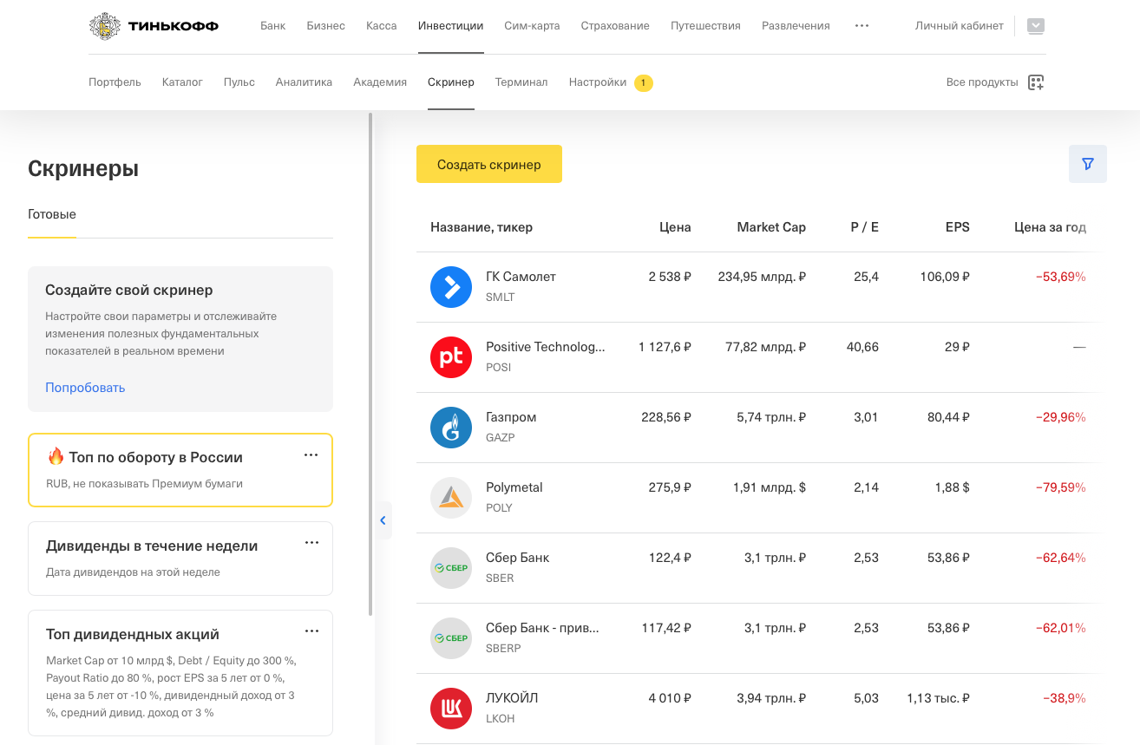Open options for Дивиденды в течение недели
The width and height of the screenshot is (1140, 745).
pyautogui.click(x=311, y=543)
